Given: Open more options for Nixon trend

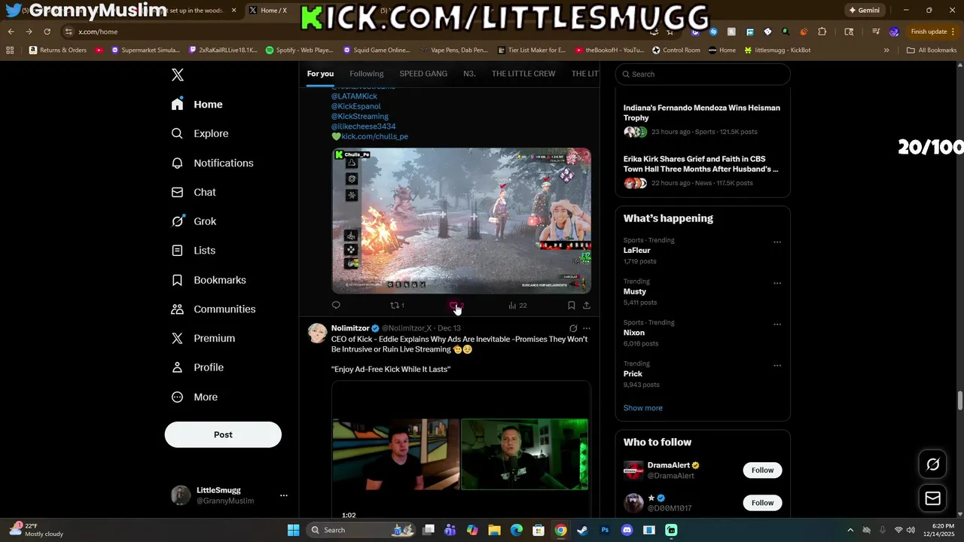Looking at the screenshot, I should click(777, 324).
